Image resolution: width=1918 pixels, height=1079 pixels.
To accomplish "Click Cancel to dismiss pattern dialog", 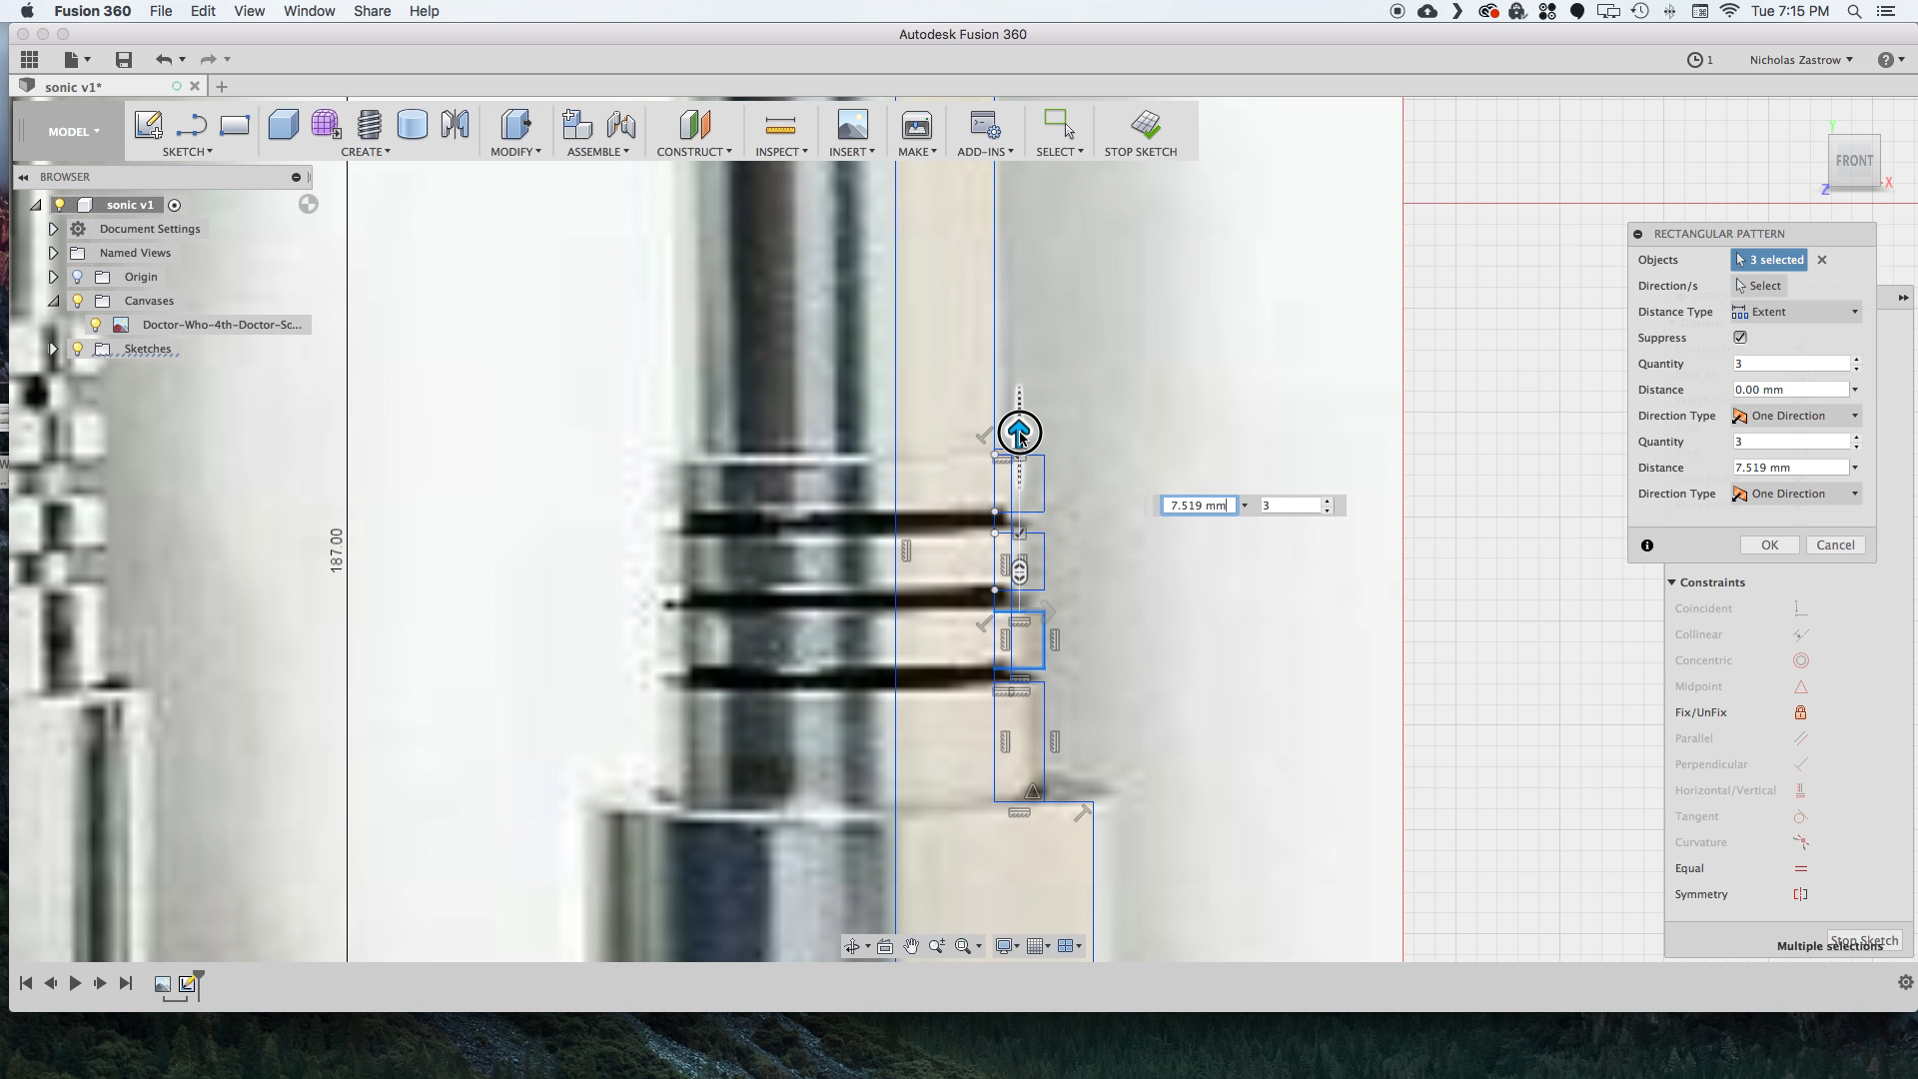I will (x=1835, y=544).
